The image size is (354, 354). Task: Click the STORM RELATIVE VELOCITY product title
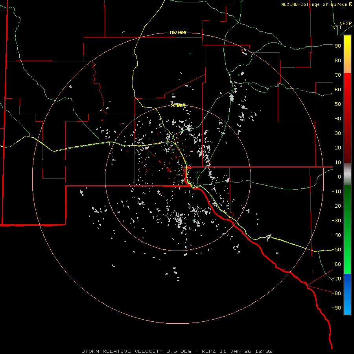(x=122, y=351)
